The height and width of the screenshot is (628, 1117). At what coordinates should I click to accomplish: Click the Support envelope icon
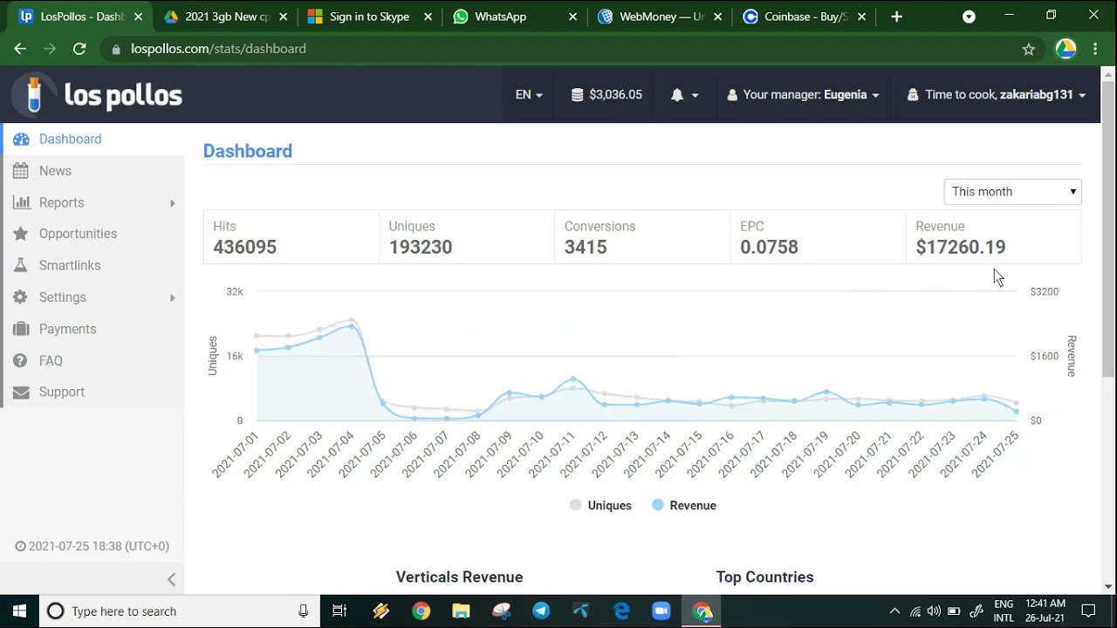[21, 392]
